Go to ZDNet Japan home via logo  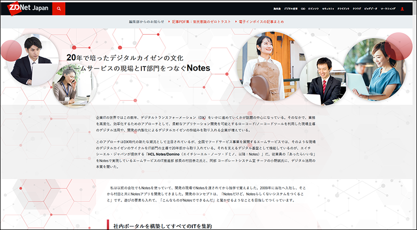point(28,8)
